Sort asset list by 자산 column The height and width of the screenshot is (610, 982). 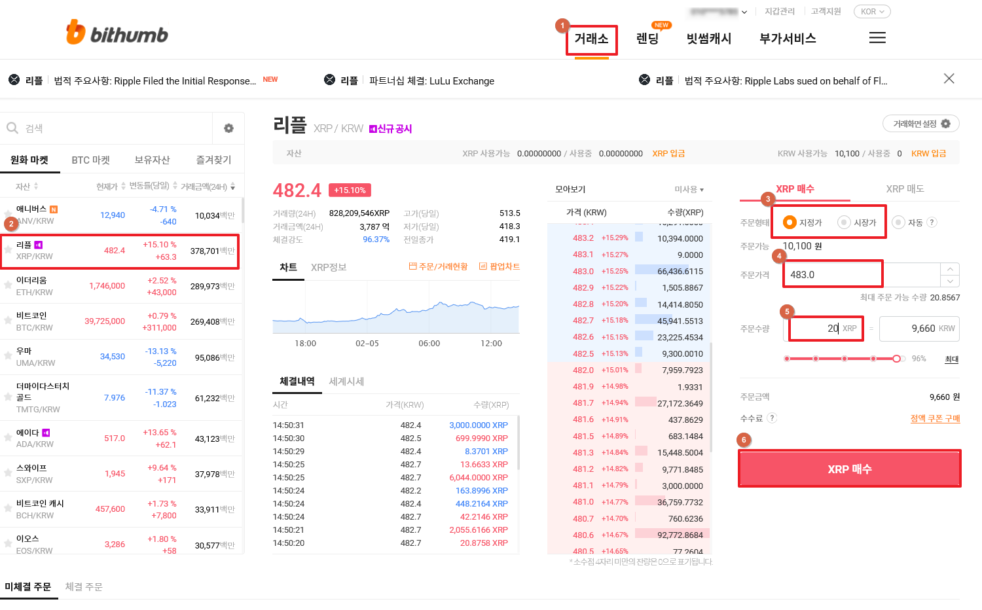27,187
